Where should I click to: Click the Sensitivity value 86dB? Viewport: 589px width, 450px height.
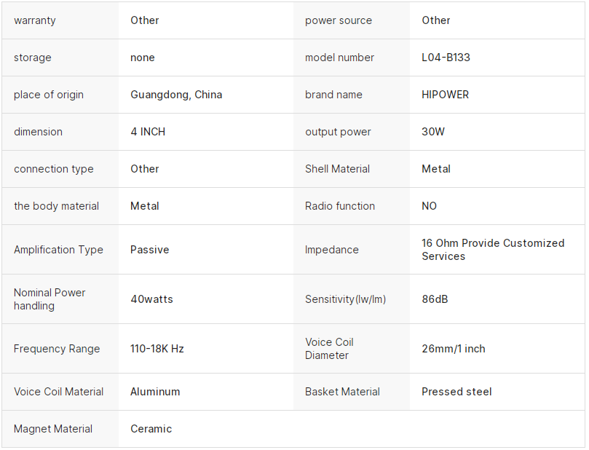tap(435, 299)
